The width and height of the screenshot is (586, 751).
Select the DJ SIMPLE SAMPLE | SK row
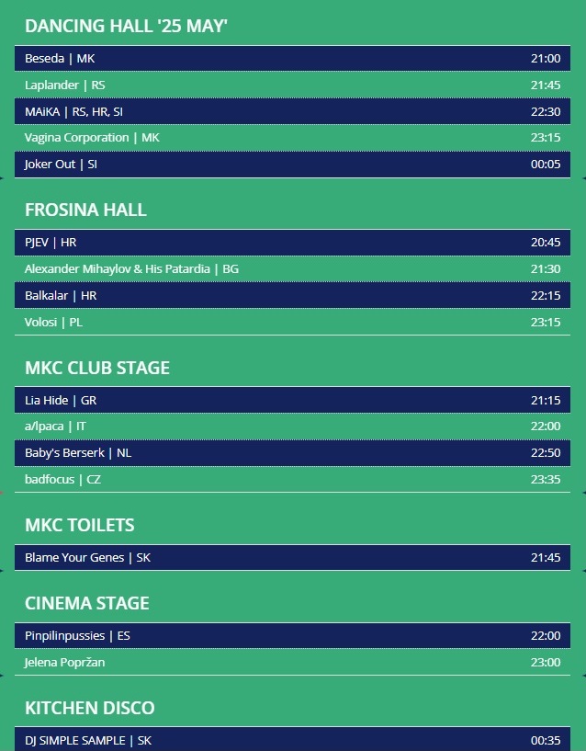(x=292, y=739)
